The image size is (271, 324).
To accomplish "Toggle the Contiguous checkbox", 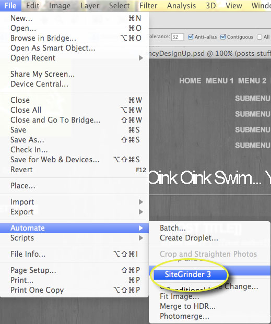I will [223, 37].
